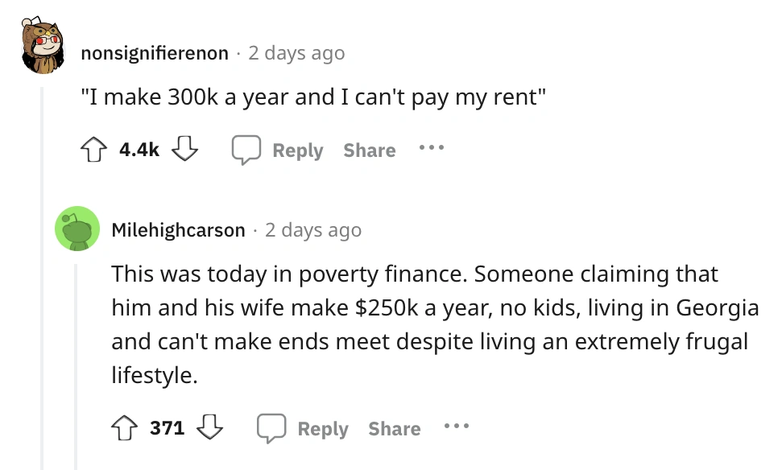Open timestamp permalink of nonsignifierenon's comment
Image resolution: width=782 pixels, height=470 pixels.
[296, 53]
